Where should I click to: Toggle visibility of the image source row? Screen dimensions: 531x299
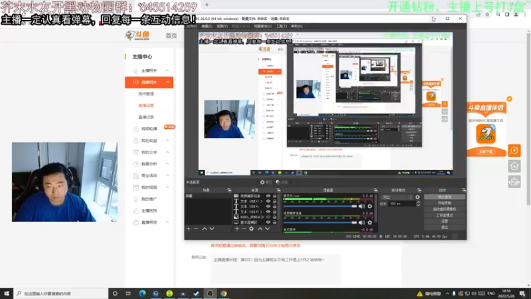268,217
